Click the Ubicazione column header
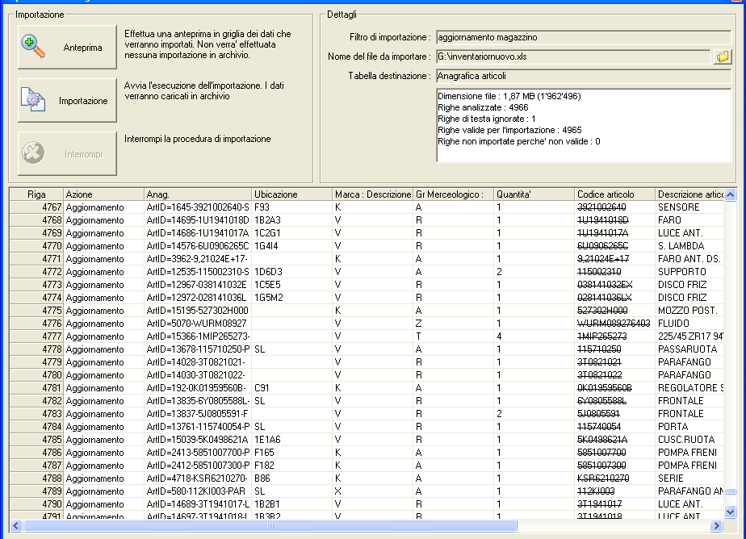The image size is (746, 539). [x=291, y=194]
